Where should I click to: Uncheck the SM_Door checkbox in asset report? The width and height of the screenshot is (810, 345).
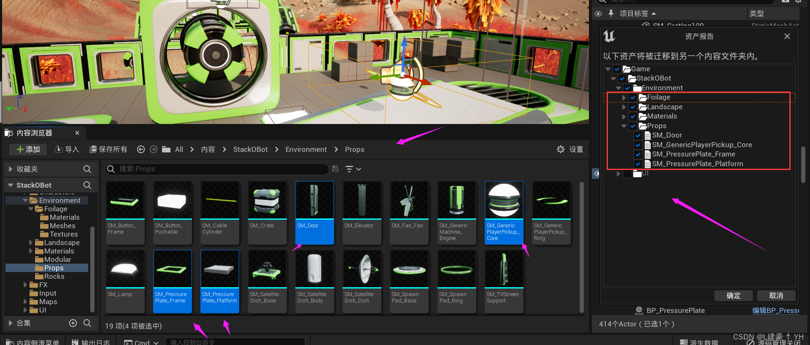coord(638,135)
